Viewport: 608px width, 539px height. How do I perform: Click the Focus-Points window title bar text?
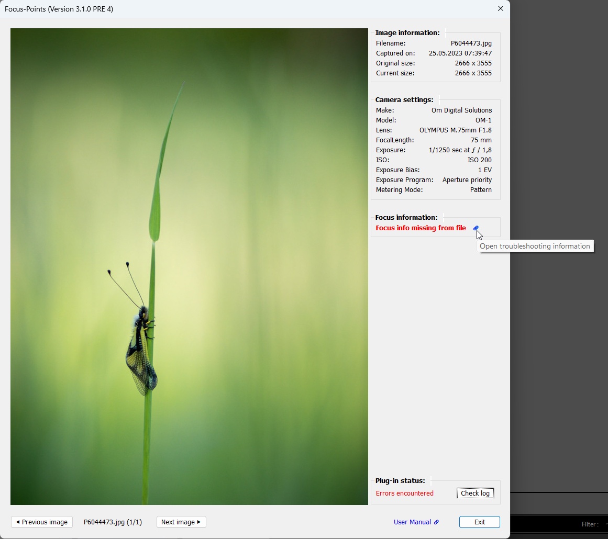59,9
